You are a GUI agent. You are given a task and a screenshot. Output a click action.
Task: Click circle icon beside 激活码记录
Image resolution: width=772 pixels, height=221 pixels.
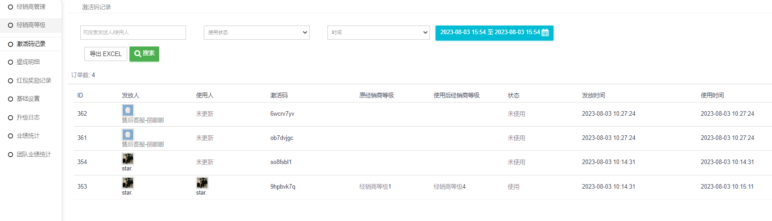10,44
